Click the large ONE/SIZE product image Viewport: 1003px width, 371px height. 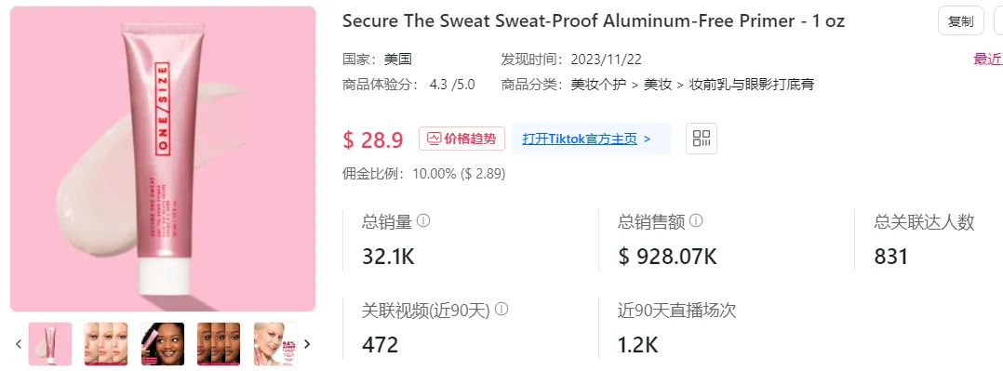pyautogui.click(x=163, y=159)
